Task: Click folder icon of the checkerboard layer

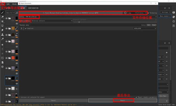Action: 10,89
